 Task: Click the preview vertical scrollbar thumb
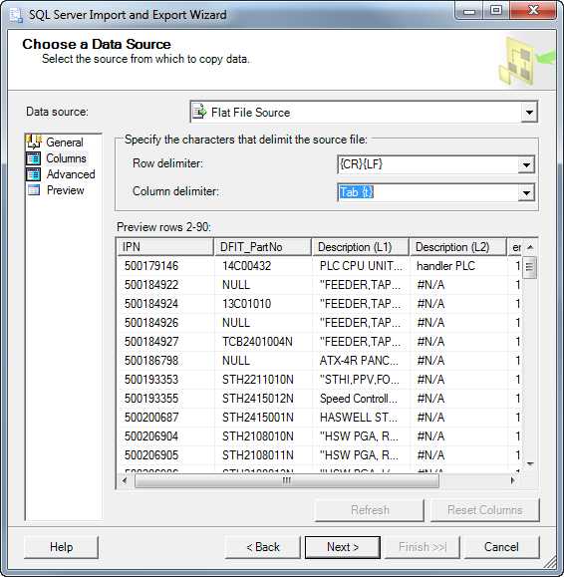(529, 267)
